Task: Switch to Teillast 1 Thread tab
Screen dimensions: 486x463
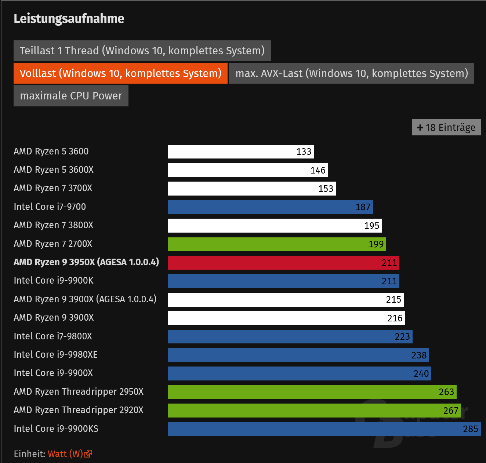Action: point(142,51)
